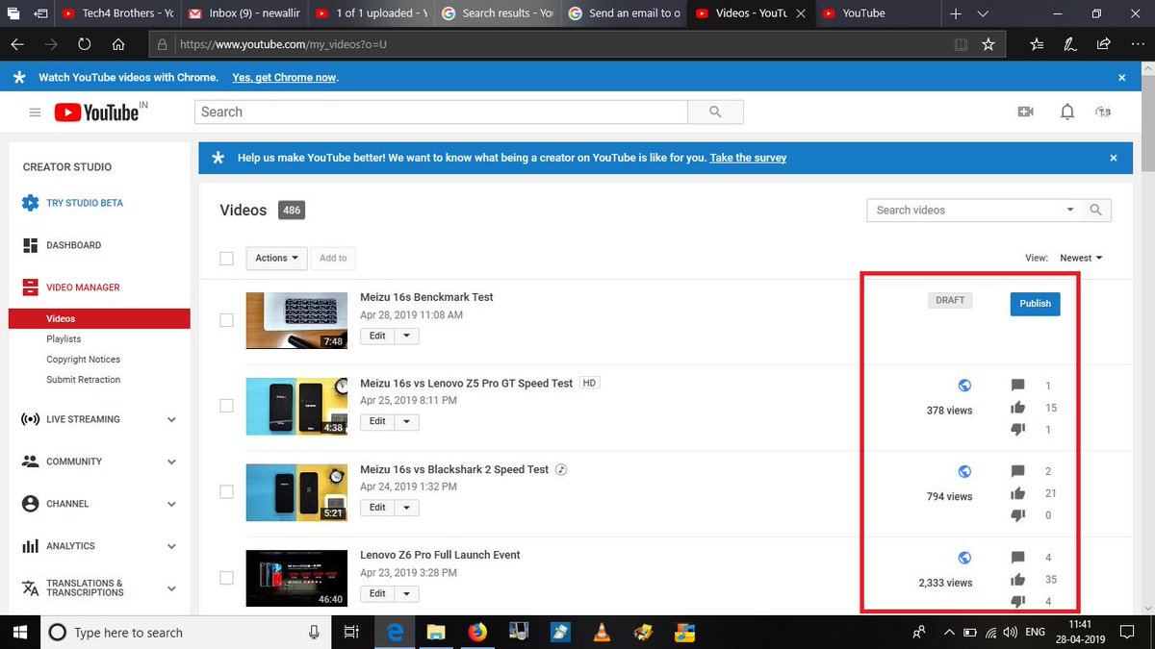Add page to favorites with star icon

click(x=988, y=44)
